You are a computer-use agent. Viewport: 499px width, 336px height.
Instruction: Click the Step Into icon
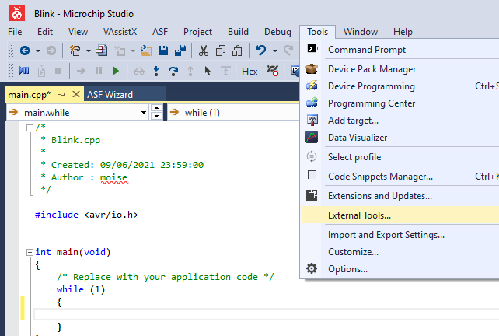[156, 71]
